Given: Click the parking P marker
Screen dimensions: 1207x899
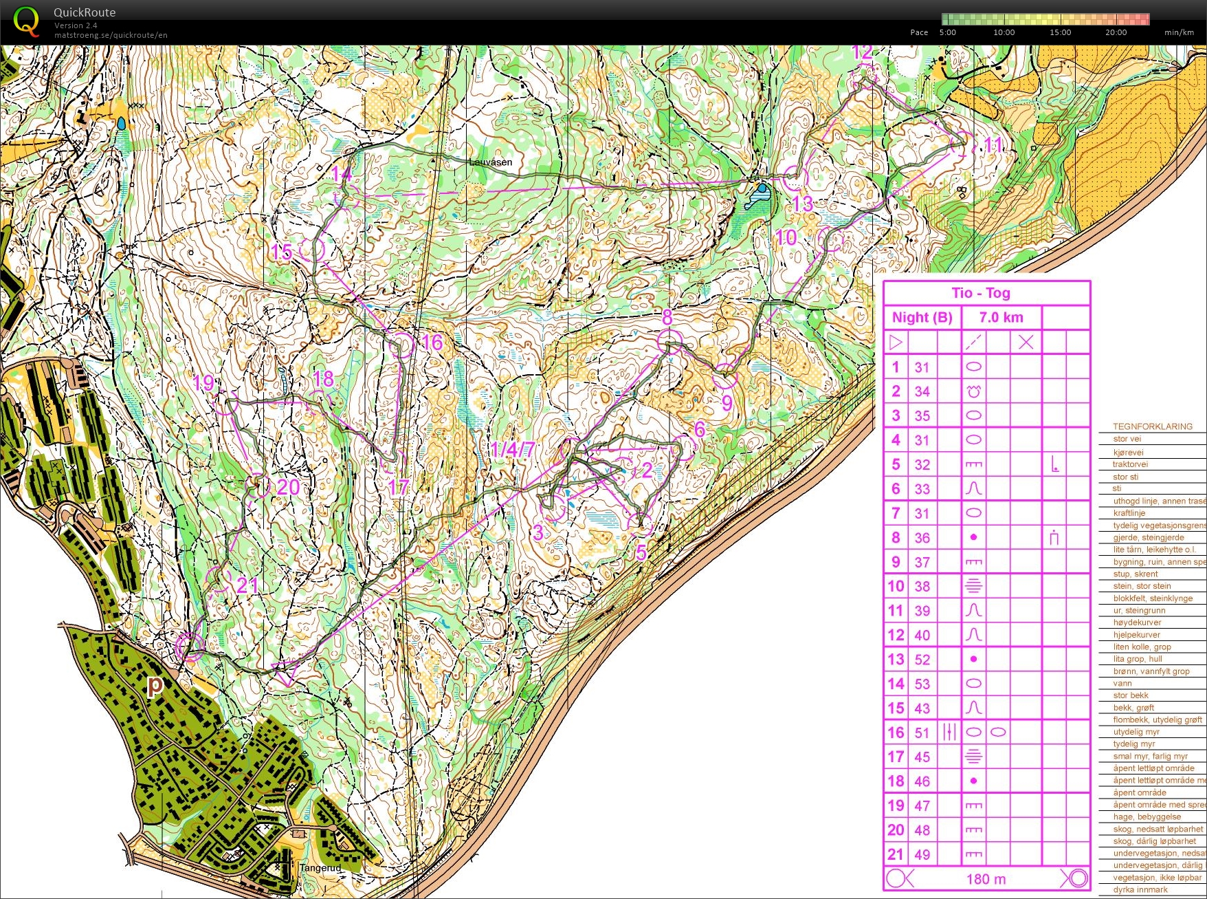Looking at the screenshot, I should (156, 686).
